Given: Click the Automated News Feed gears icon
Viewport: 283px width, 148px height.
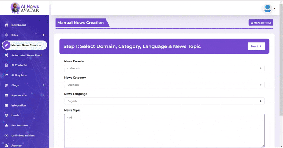Looking at the screenshot, I should (x=6, y=55).
